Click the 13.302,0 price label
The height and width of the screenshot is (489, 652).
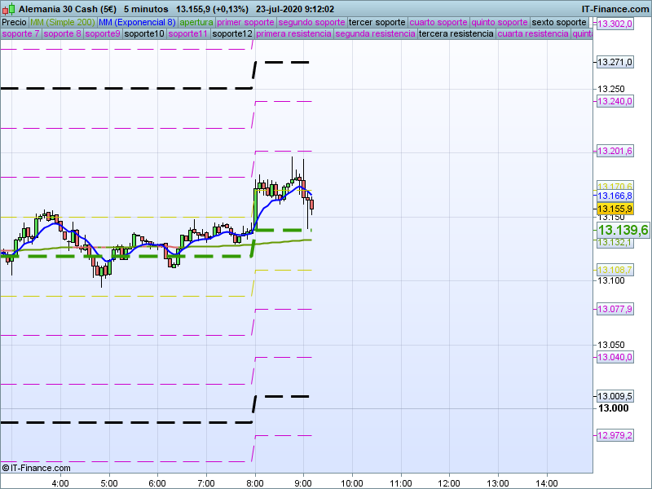pos(615,24)
